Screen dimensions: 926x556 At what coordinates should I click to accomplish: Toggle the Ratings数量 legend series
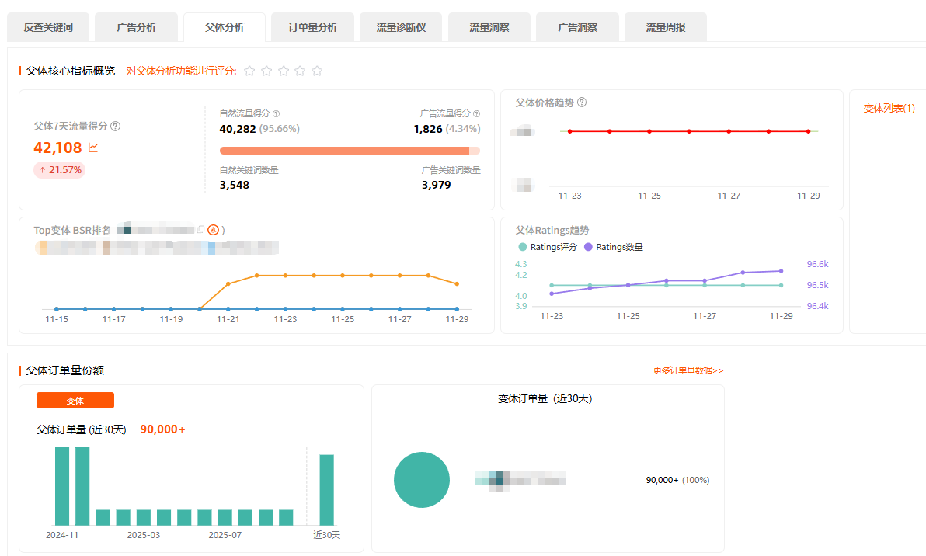coord(614,247)
